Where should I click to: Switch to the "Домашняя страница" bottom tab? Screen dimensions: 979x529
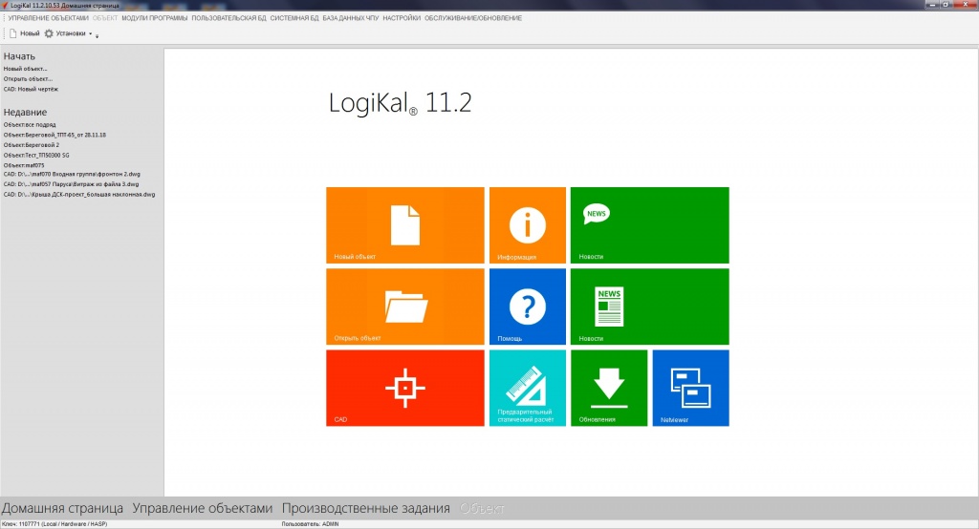[62, 508]
